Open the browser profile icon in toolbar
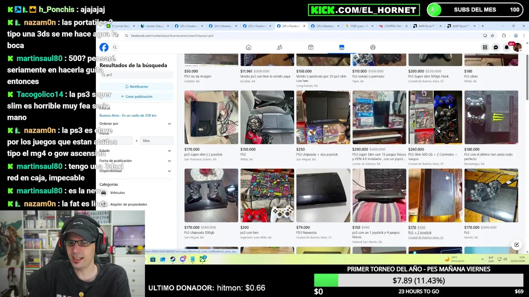This screenshot has width=529, height=297. click(x=516, y=35)
